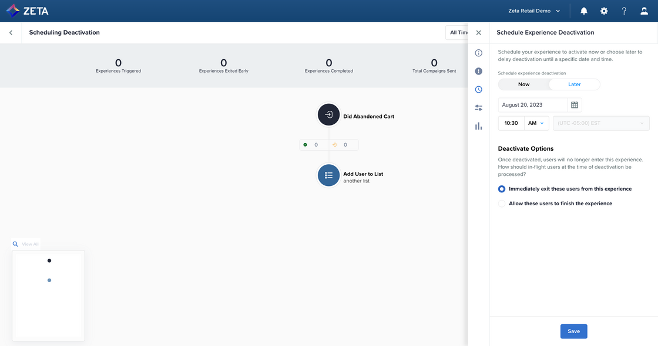Open the calendar date picker icon
658x346 pixels.
click(x=575, y=105)
